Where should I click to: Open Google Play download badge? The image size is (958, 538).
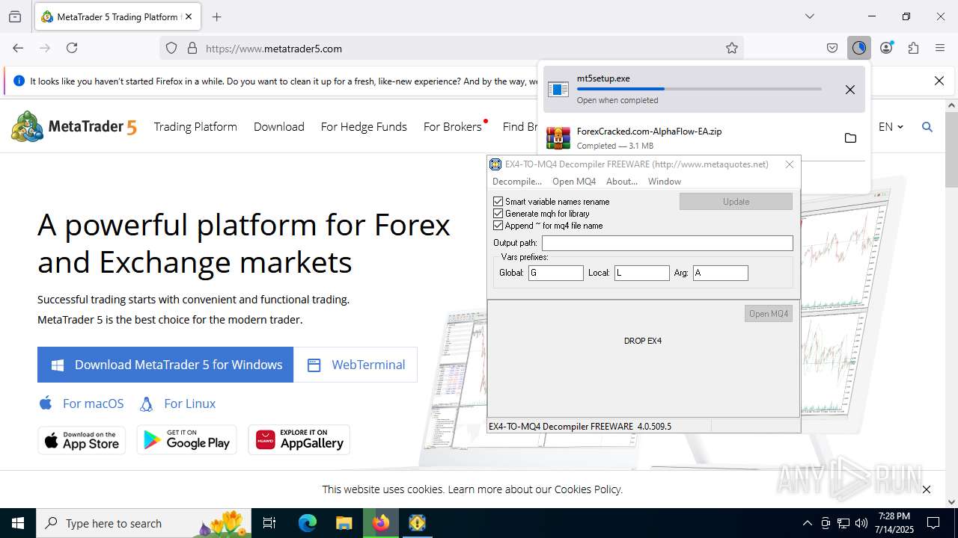click(186, 440)
